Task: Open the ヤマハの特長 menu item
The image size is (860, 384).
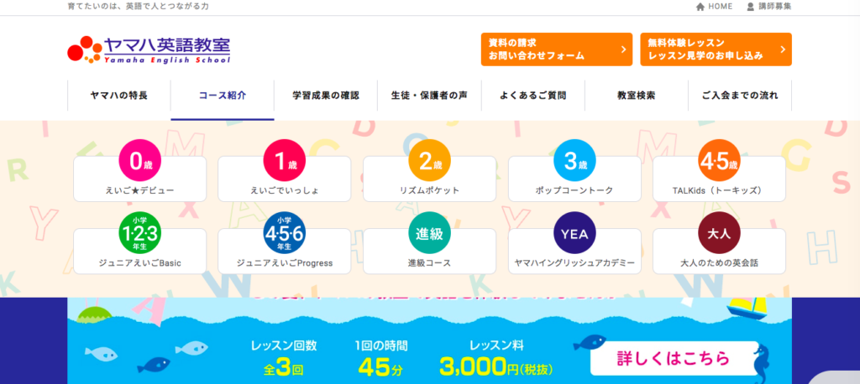Action: point(119,96)
